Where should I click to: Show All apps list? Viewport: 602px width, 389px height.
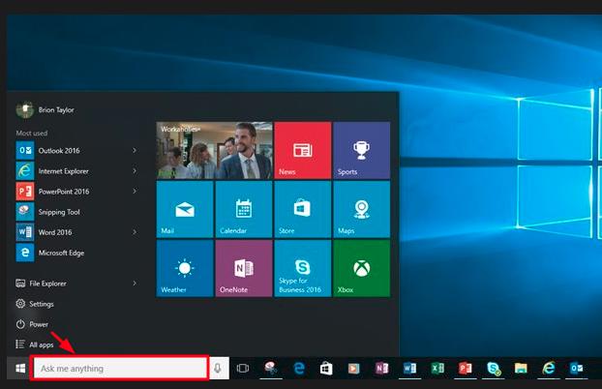tap(35, 344)
